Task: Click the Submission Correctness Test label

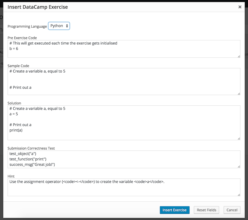Action: pos(31,148)
